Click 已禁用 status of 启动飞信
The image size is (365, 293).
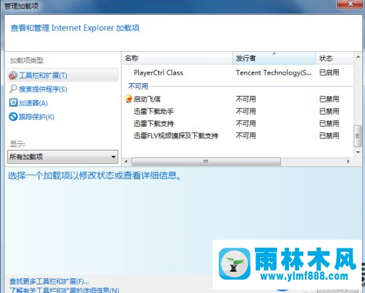click(x=329, y=99)
